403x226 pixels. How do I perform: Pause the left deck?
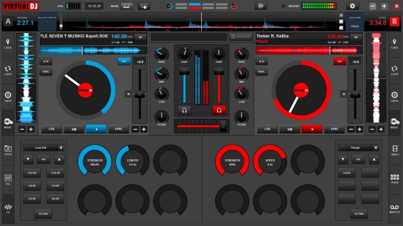pyautogui.click(x=74, y=129)
